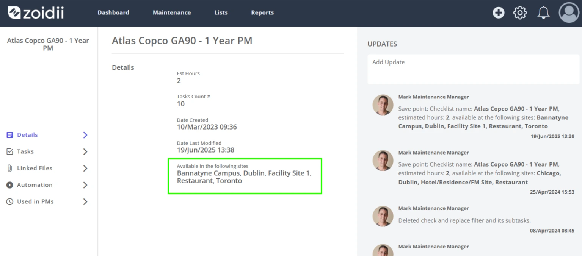Expand the Tasks chevron arrow

tap(85, 152)
